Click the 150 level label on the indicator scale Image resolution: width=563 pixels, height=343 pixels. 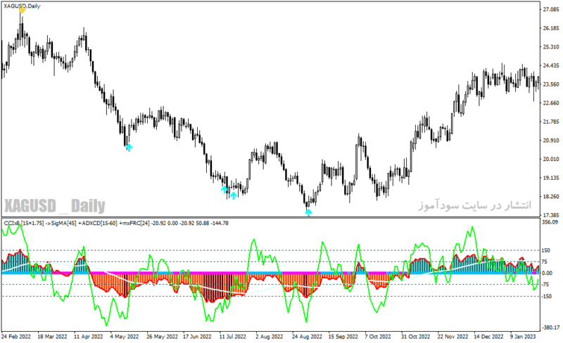pyautogui.click(x=546, y=250)
